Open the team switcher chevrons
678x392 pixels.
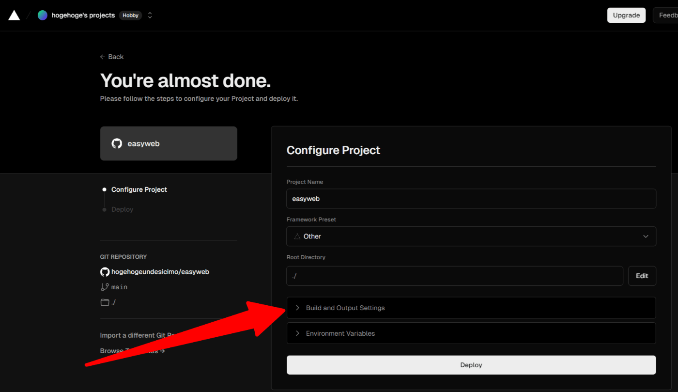tap(150, 16)
